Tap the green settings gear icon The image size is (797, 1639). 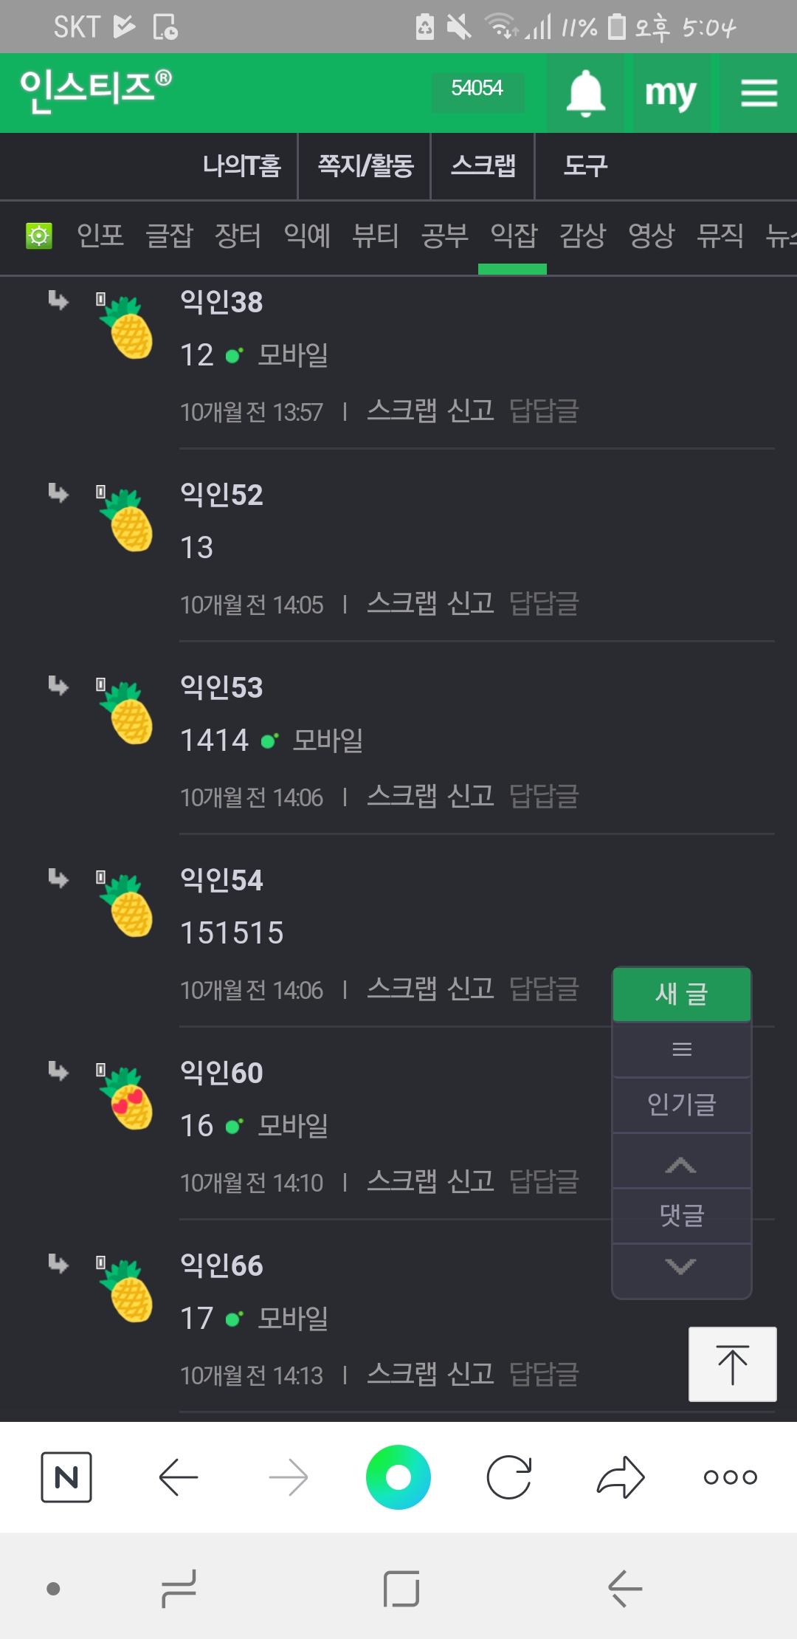coord(39,236)
